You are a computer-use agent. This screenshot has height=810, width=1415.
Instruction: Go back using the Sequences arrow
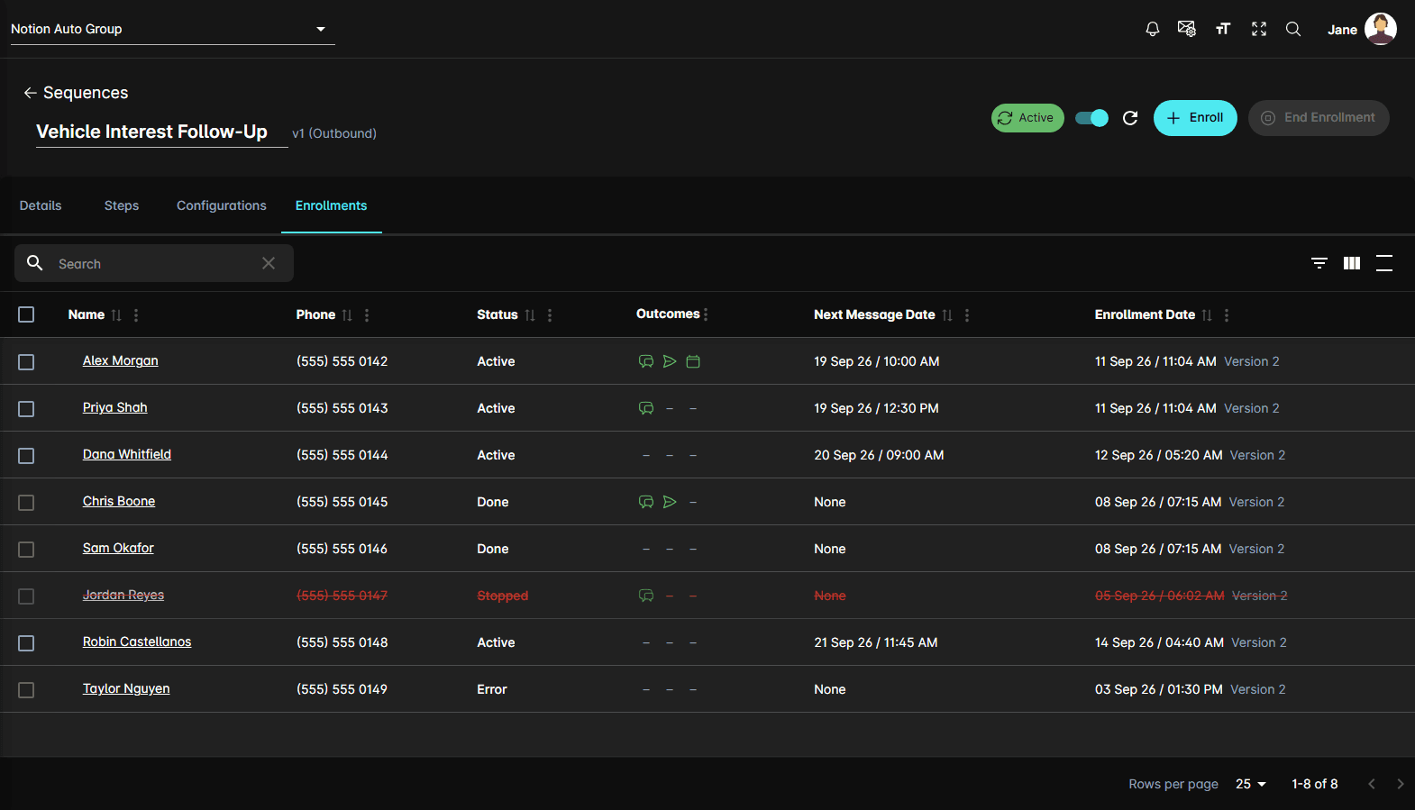pyautogui.click(x=30, y=93)
